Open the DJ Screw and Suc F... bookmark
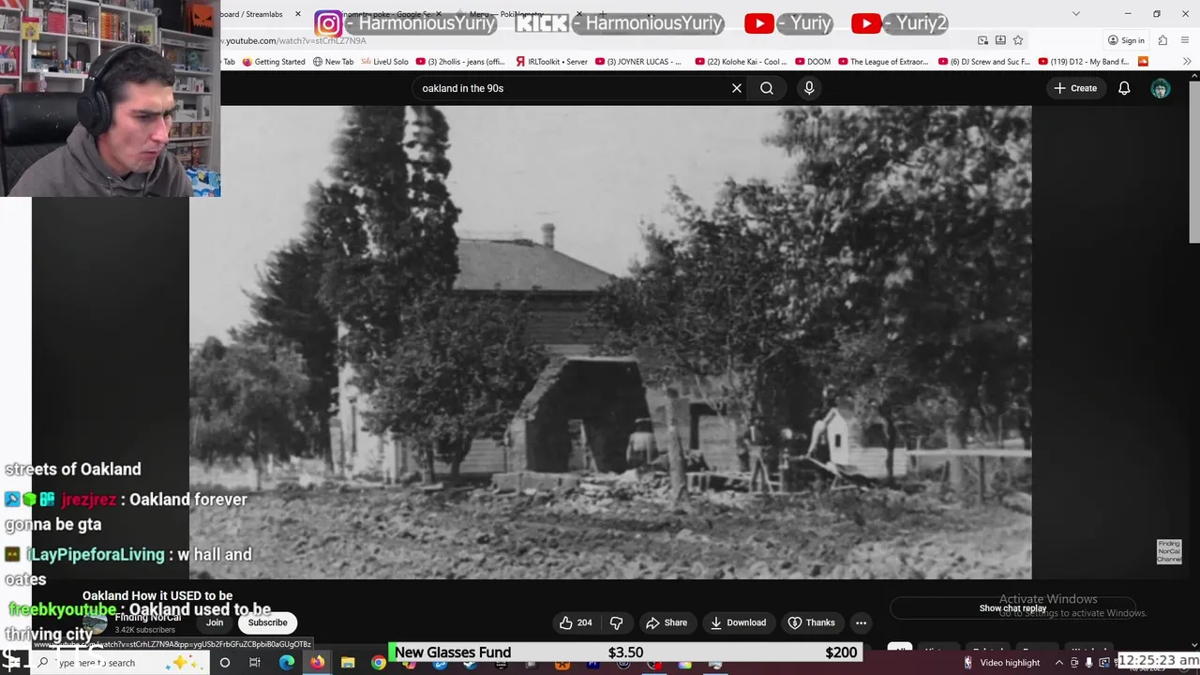The height and width of the screenshot is (675, 1200). pyautogui.click(x=984, y=62)
